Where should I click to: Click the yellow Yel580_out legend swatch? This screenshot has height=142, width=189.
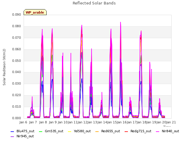70,131
